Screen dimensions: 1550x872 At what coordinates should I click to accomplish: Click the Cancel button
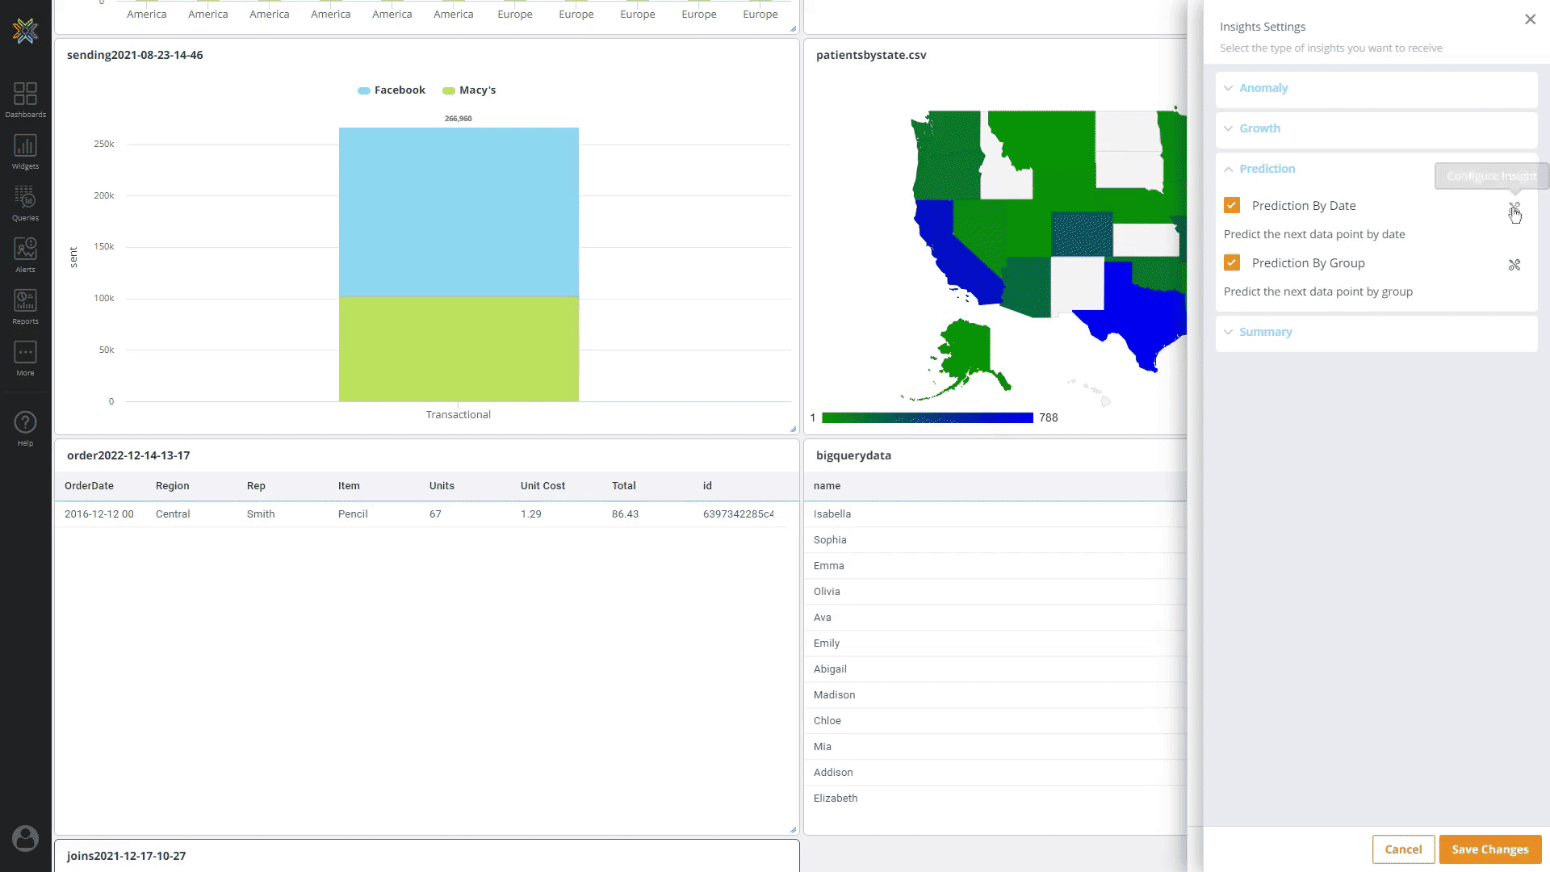tap(1403, 849)
